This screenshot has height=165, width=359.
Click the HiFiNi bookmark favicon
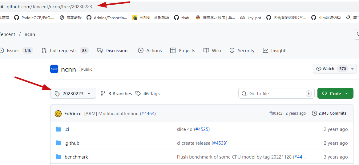point(135,18)
